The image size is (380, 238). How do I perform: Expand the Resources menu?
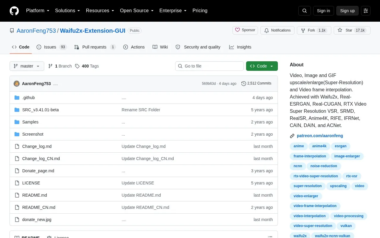100,11
